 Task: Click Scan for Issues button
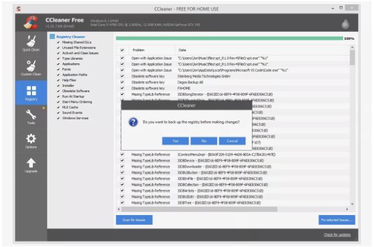134,220
